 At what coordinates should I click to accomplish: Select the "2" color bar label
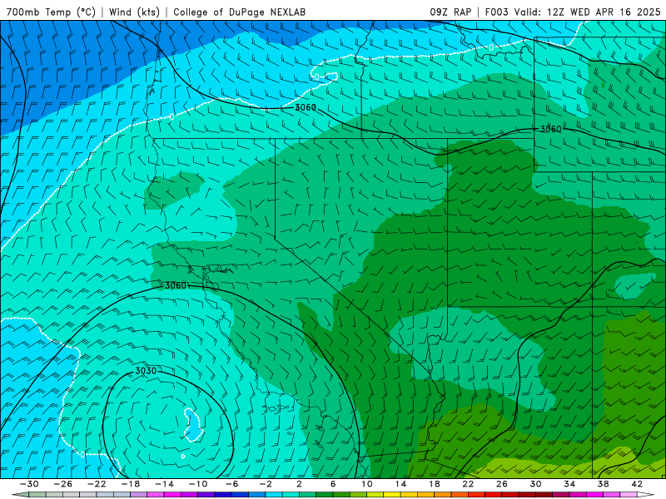(299, 484)
